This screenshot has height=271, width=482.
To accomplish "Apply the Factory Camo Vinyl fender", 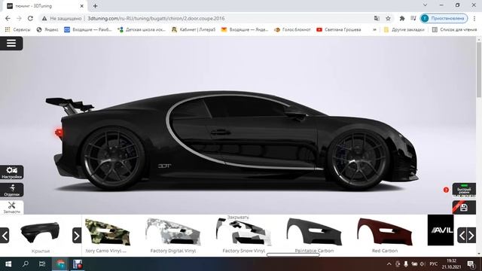I will pos(107,233).
